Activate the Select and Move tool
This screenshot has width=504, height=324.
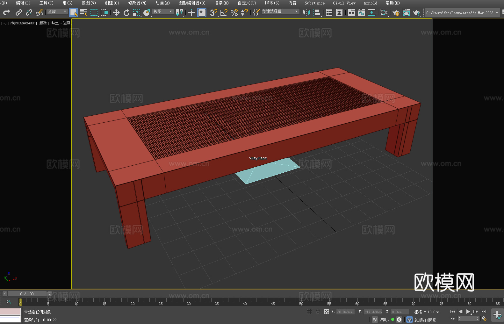(x=116, y=12)
